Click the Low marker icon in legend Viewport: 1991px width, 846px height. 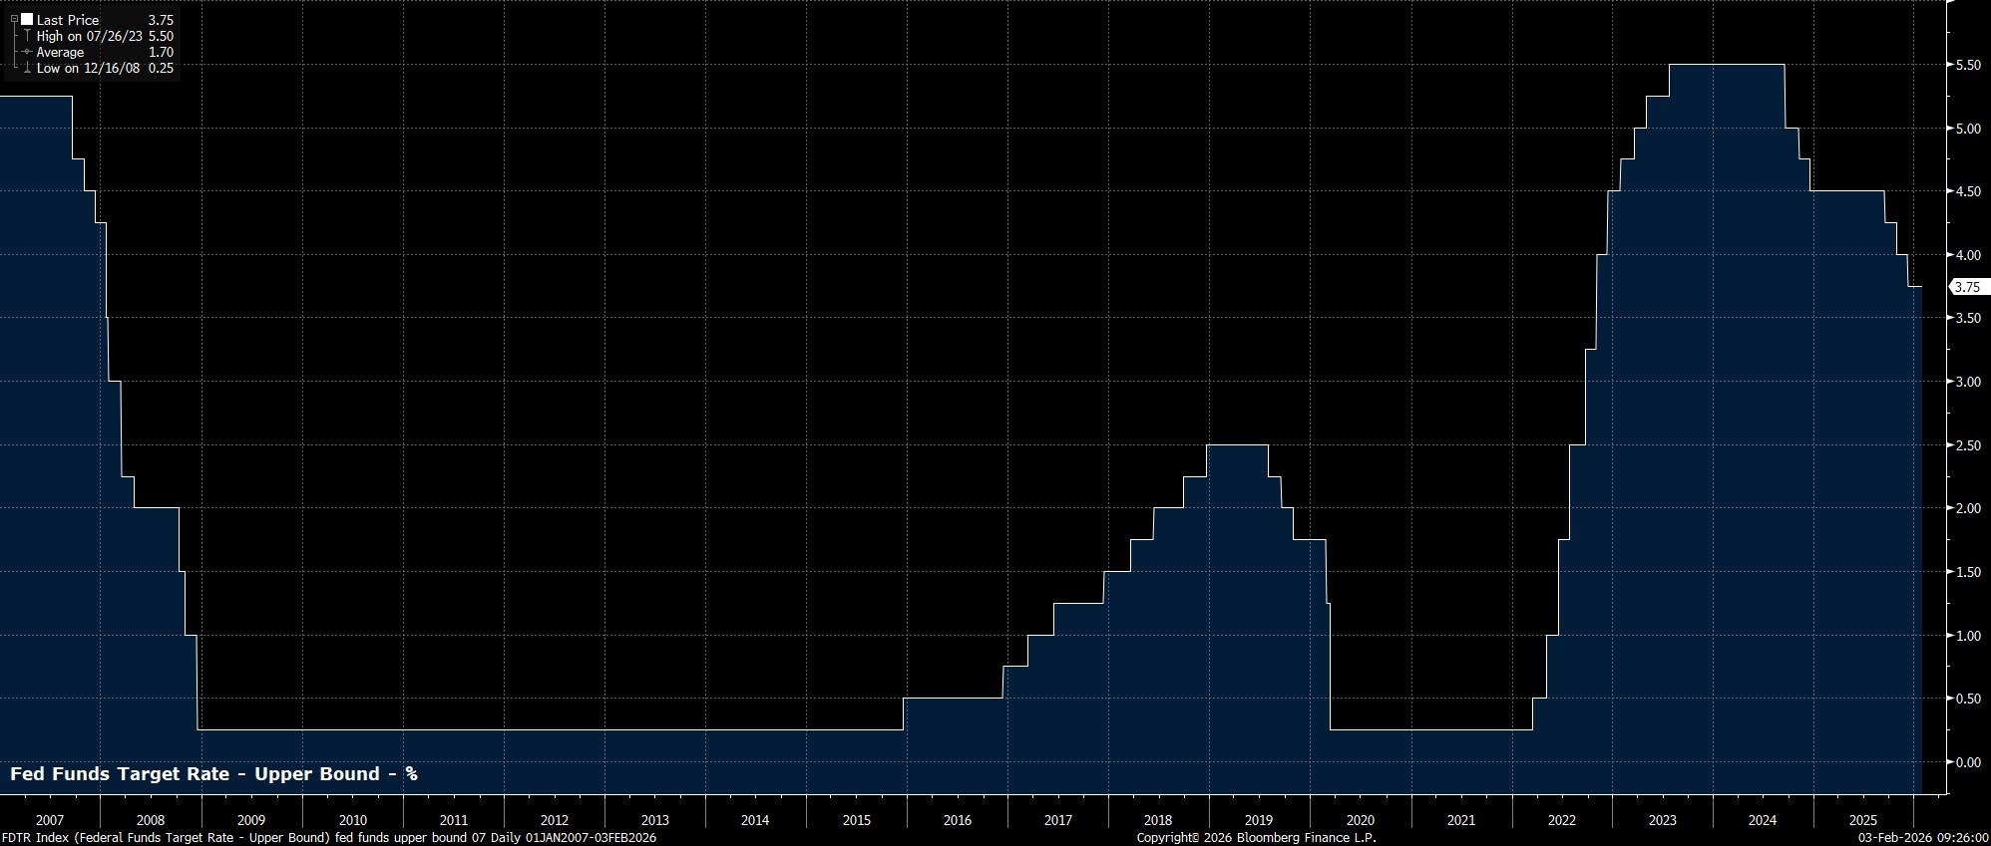pos(26,68)
